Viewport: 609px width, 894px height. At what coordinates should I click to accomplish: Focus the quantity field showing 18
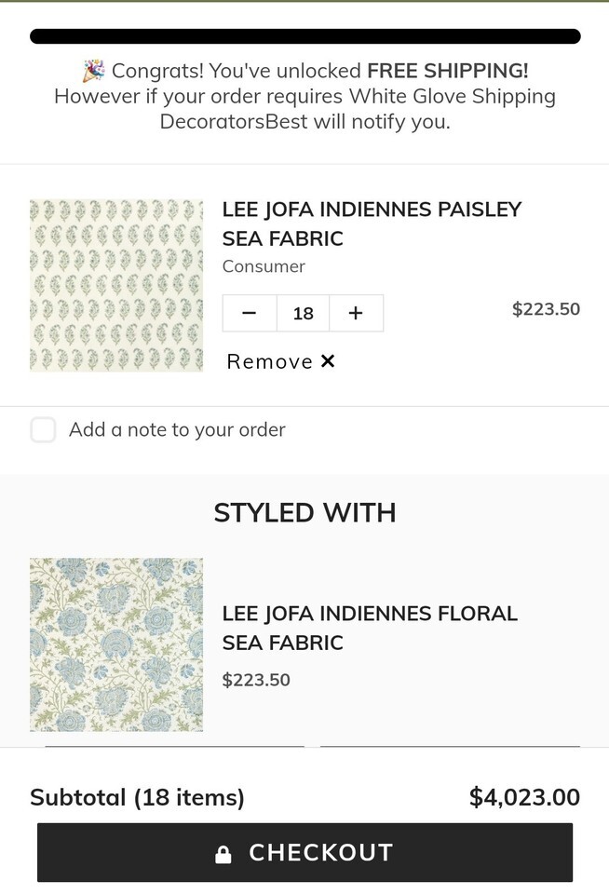[x=303, y=314]
